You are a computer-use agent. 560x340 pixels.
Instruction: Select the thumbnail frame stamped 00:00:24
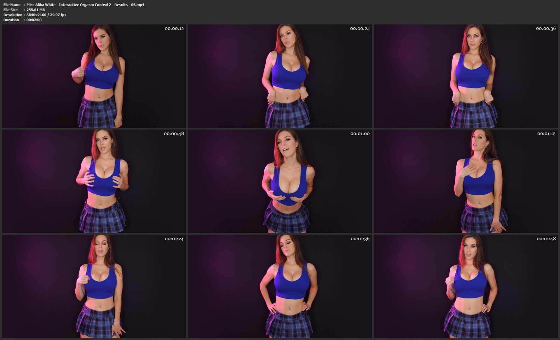click(280, 76)
